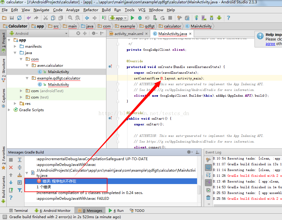Toggle tool window bars icon in status bar
This screenshot has height=220, width=282.
tap(5, 217)
